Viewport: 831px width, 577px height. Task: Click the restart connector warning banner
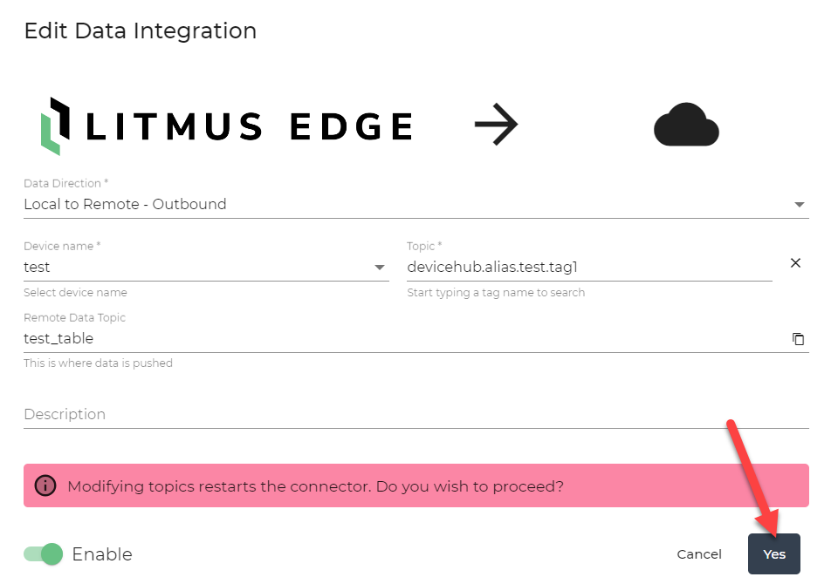416,485
